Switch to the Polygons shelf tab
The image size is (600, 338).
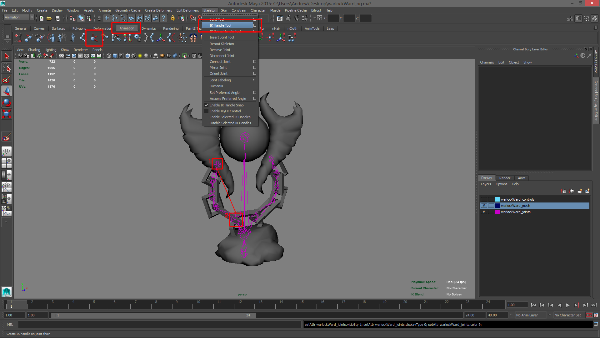click(79, 28)
